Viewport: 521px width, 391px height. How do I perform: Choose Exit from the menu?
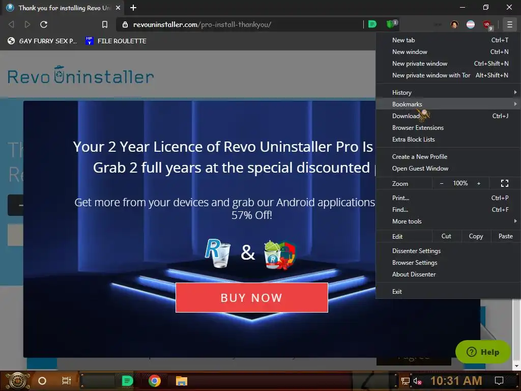click(448, 292)
